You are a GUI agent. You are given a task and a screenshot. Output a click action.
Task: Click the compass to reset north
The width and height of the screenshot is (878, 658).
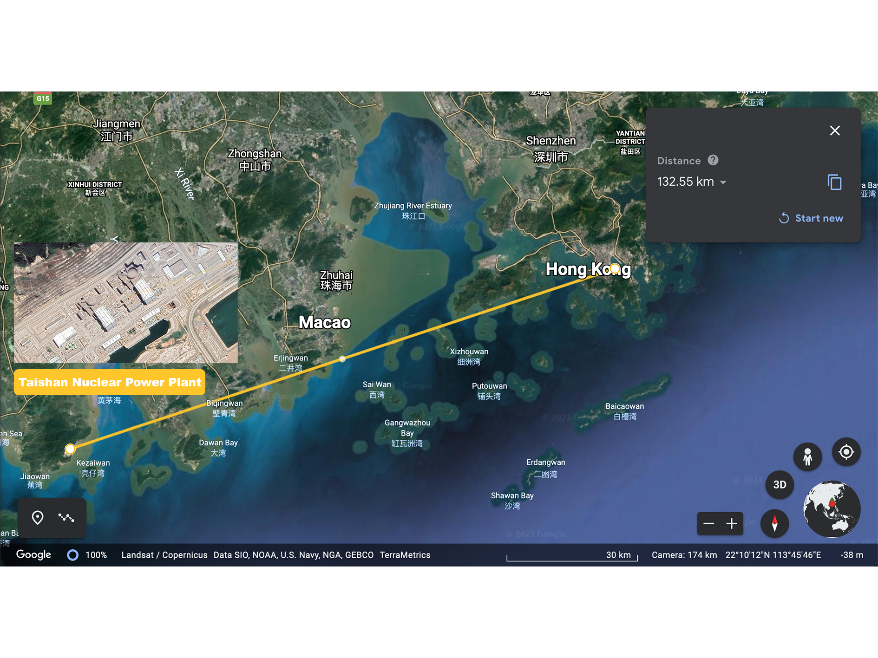pos(774,524)
